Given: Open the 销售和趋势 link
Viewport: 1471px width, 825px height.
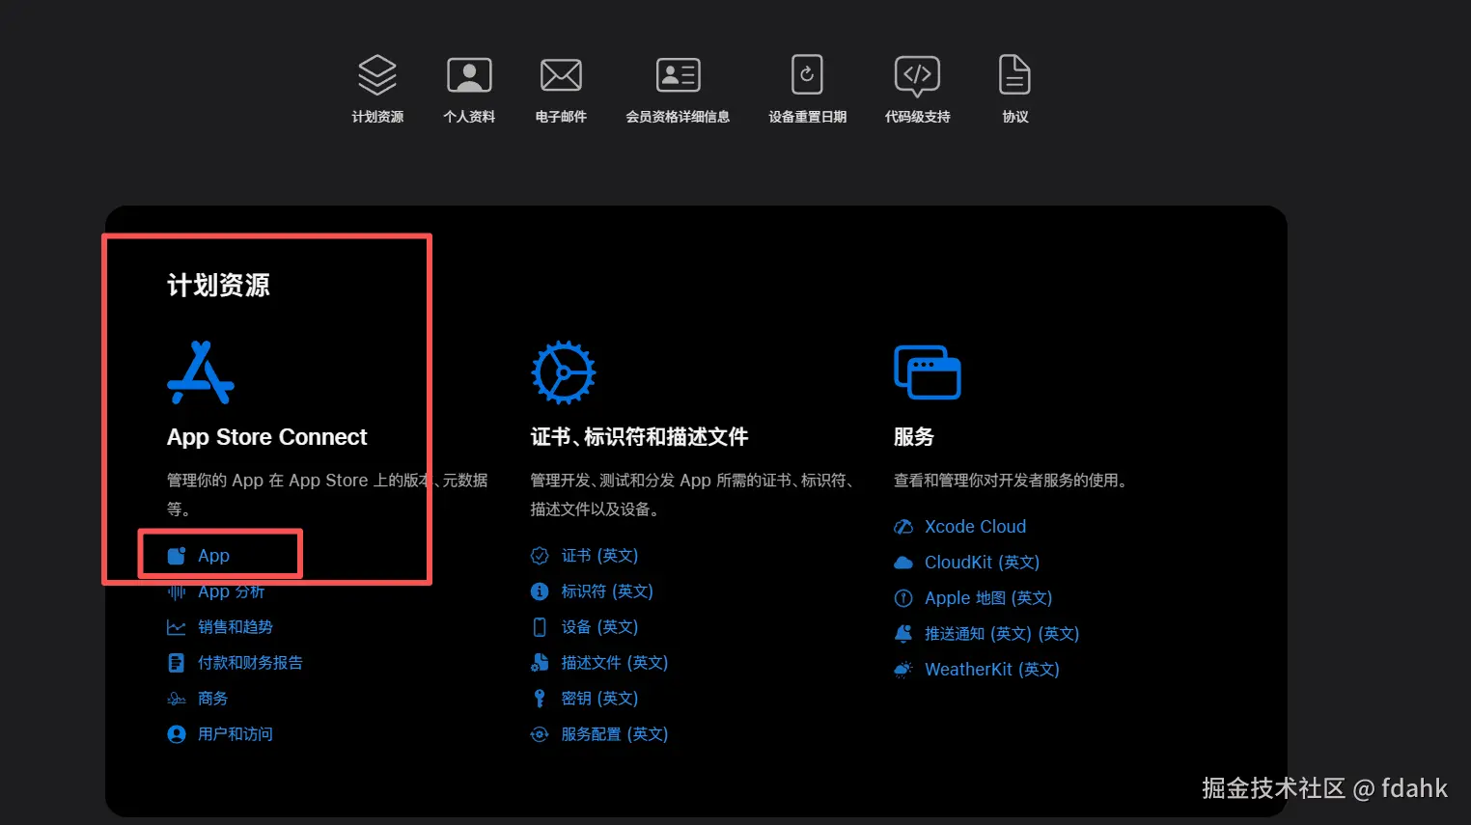Looking at the screenshot, I should 236,627.
